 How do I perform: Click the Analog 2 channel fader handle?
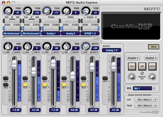pyautogui.click(x=73, y=76)
